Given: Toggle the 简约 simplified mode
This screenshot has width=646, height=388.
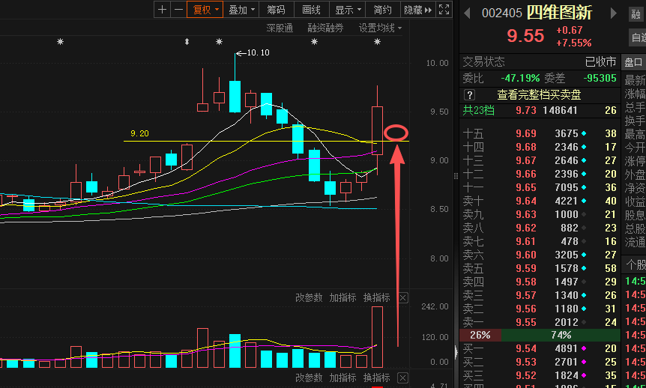Looking at the screenshot, I should [x=383, y=10].
